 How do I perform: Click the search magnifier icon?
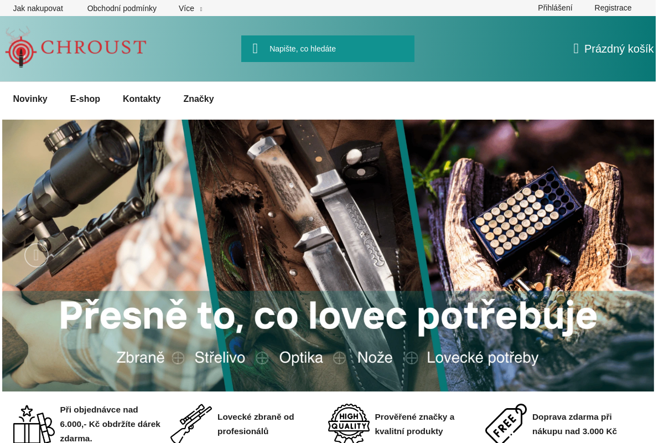(255, 49)
